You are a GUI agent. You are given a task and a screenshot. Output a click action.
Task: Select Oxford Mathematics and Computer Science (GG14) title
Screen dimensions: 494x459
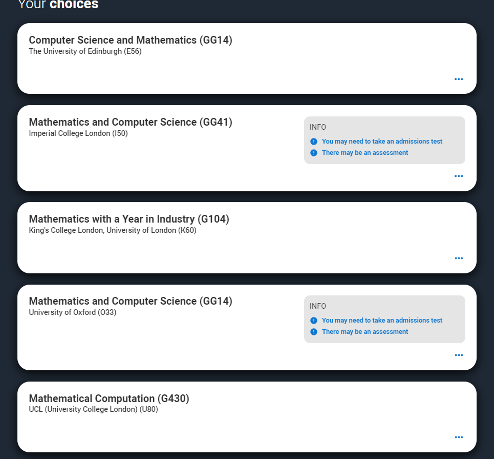click(131, 301)
